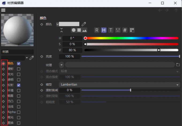
Task: Expand the color swatch dropdown arrow
Action: coord(58,24)
